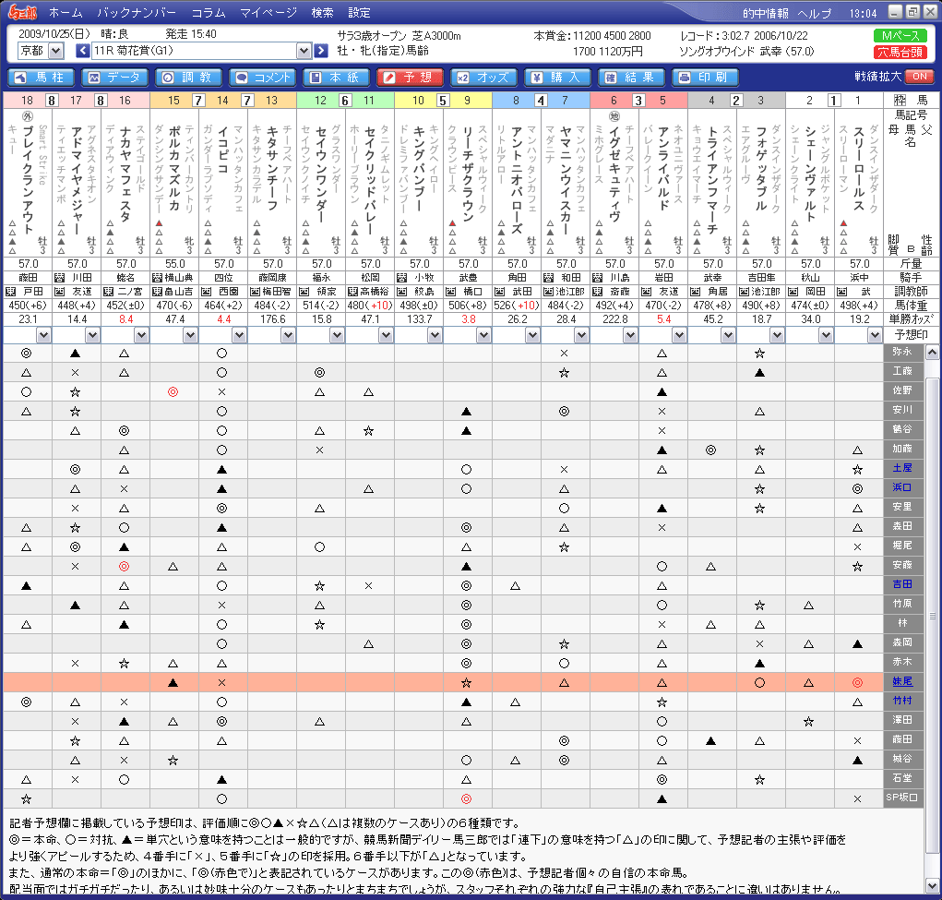Open the 本紙 toolbar button

(336, 78)
